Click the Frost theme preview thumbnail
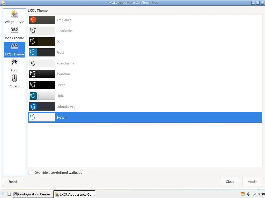The width and height of the screenshot is (265, 198). [42, 52]
